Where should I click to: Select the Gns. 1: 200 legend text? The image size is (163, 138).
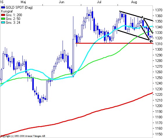click(x=14, y=15)
